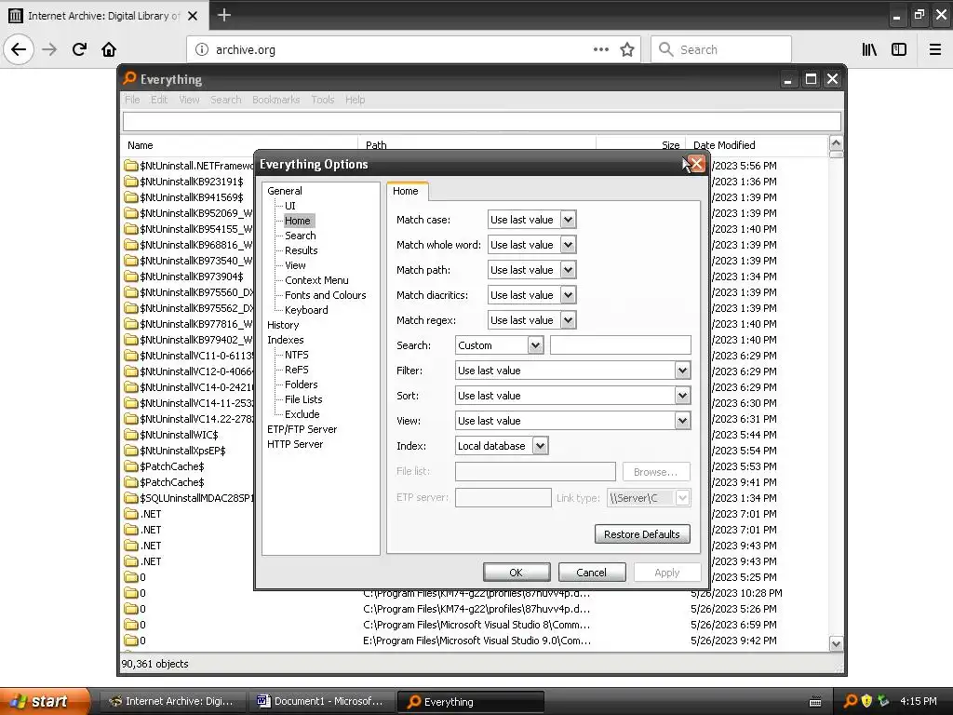Click the security shield tray icon
The height and width of the screenshot is (715, 953).
(866, 701)
